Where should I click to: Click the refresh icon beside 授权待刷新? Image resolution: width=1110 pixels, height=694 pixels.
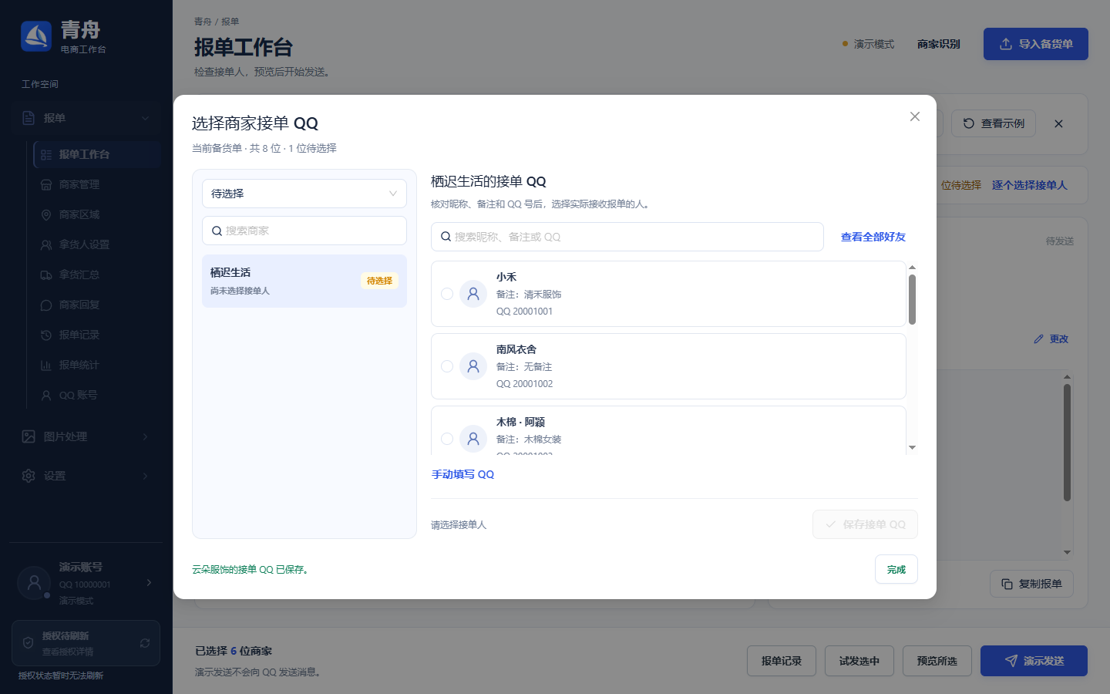145,643
